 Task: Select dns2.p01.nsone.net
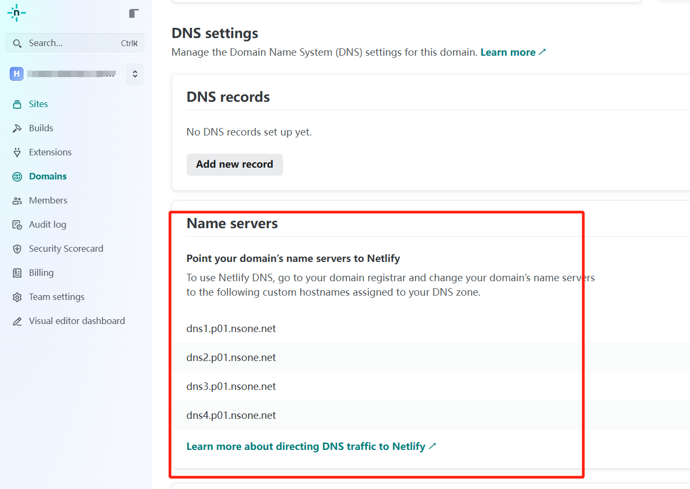[231, 357]
